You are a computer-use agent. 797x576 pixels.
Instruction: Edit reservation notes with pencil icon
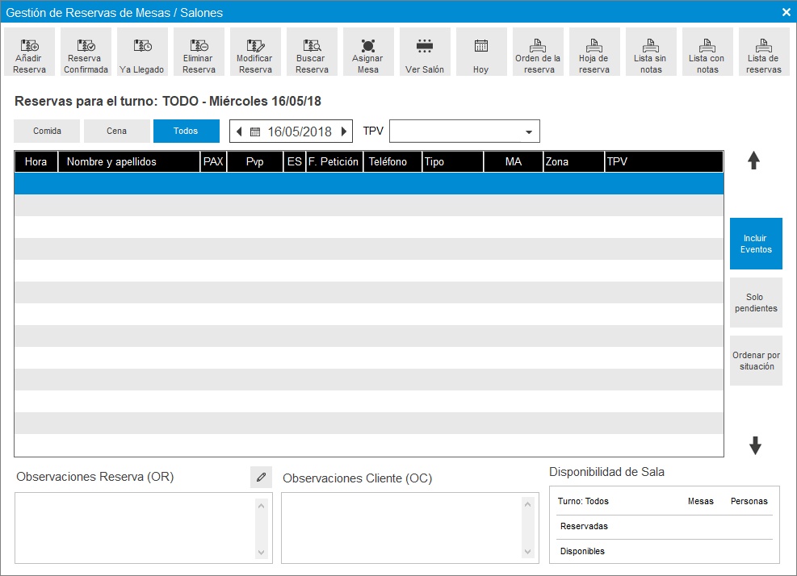(261, 478)
